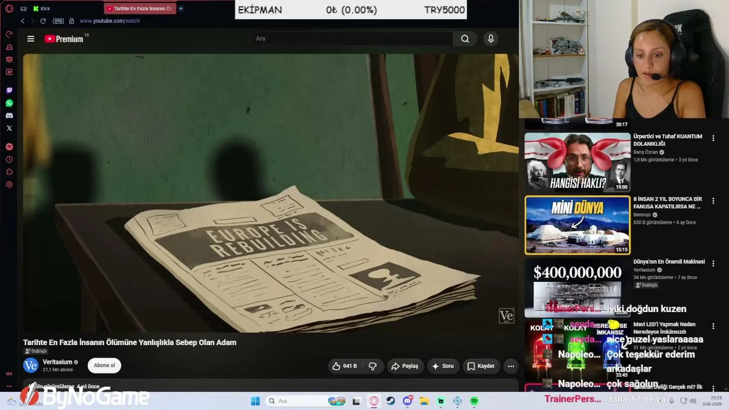
Task: Save the video with Kaydet
Action: click(x=481, y=366)
